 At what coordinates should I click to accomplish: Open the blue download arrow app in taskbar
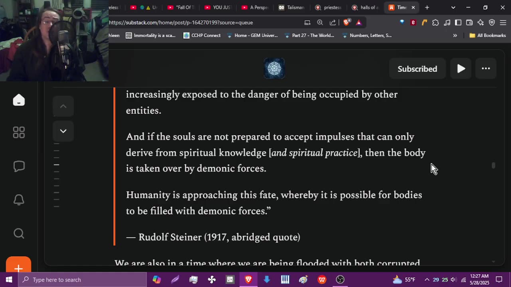pyautogui.click(x=267, y=279)
